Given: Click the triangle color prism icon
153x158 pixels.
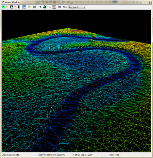Looking at the screenshot, I should pos(12,7).
